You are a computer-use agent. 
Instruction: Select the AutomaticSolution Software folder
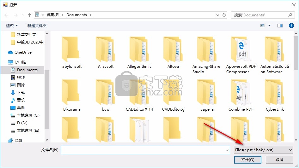(x=275, y=55)
